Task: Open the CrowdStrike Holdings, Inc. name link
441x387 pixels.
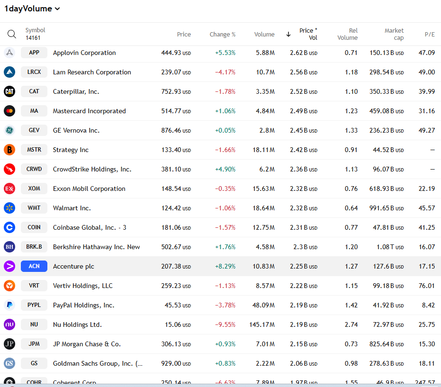Action: click(92, 169)
